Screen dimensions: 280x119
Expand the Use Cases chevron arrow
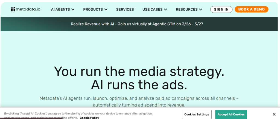165,10
